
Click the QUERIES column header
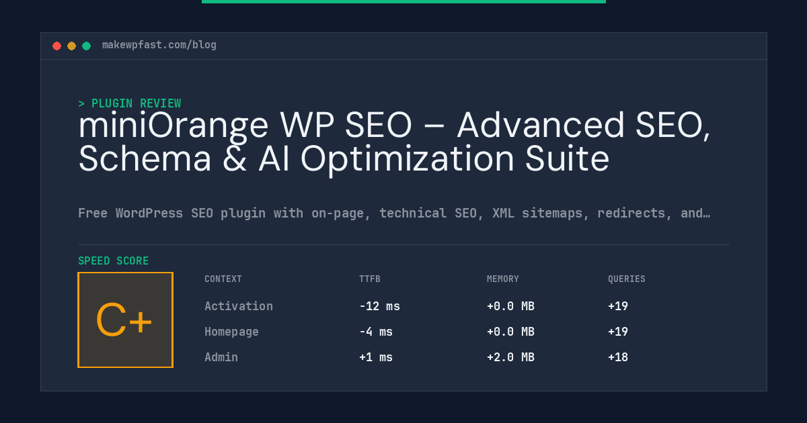(x=627, y=279)
